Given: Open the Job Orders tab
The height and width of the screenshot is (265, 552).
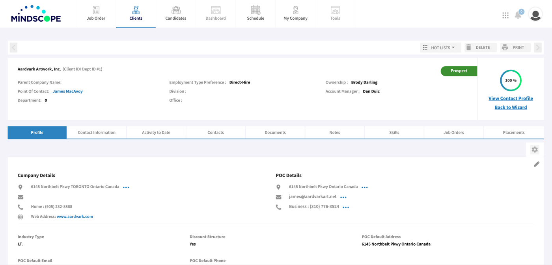Looking at the screenshot, I should point(453,132).
